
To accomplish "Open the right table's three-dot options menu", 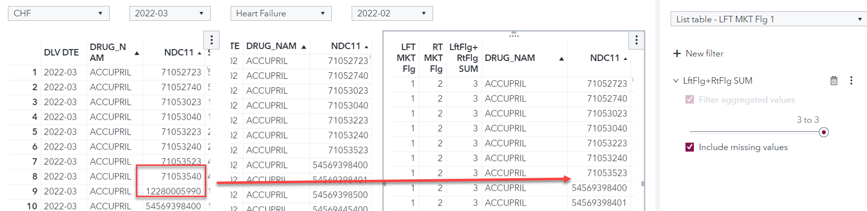I will pyautogui.click(x=636, y=40).
